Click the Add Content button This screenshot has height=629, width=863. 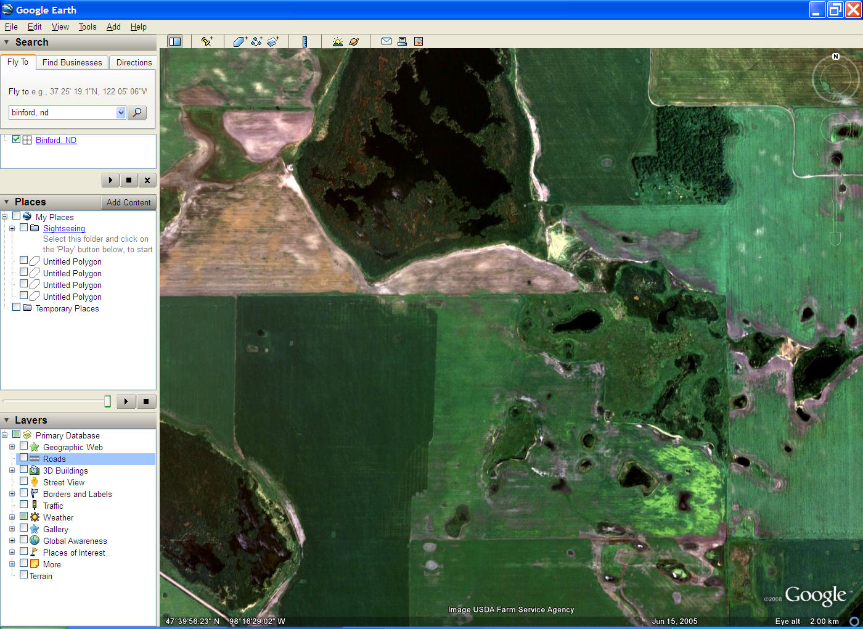[128, 202]
